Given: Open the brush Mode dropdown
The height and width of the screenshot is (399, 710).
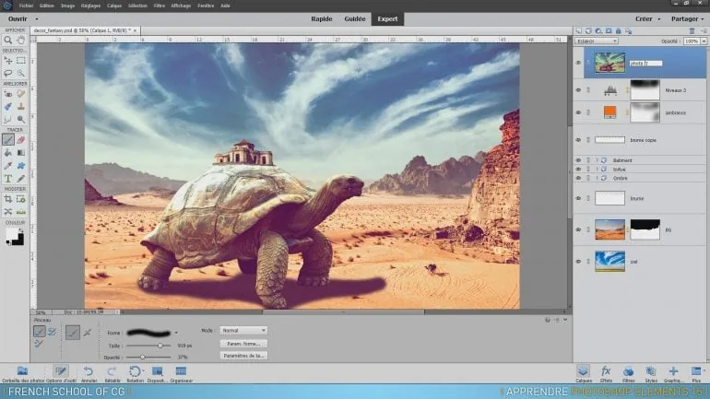Looking at the screenshot, I should 243,331.
